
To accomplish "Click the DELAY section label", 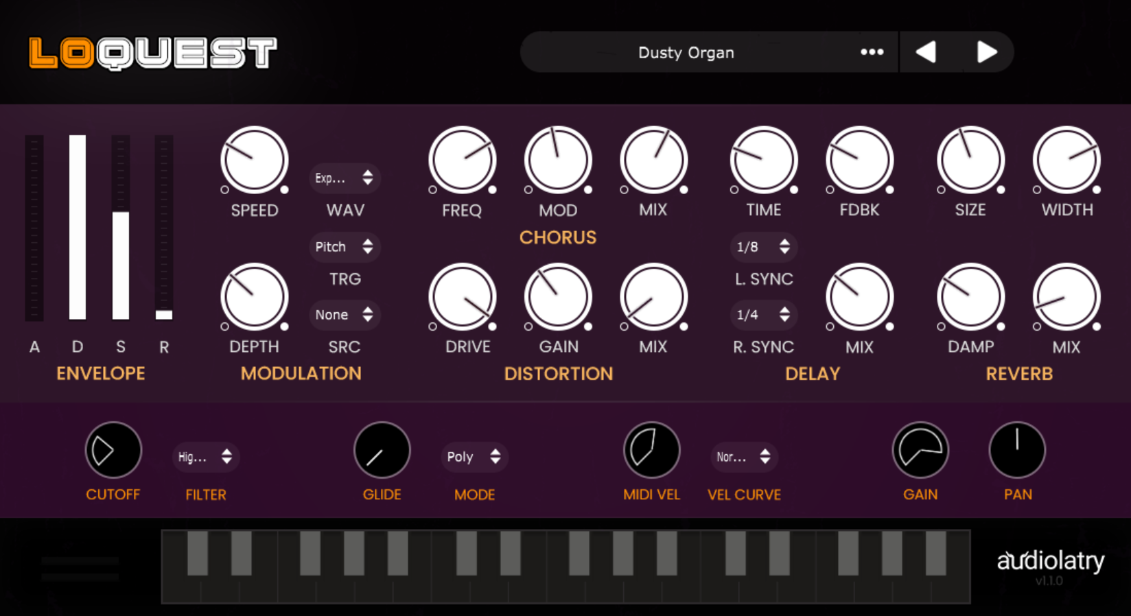I will 813,374.
